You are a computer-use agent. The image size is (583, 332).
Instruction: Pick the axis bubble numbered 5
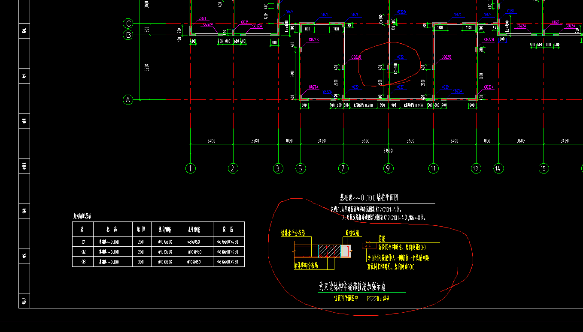point(301,168)
